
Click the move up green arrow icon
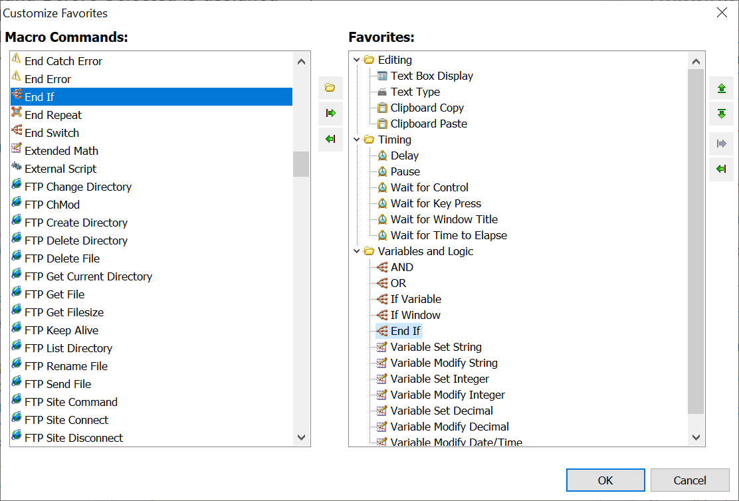pos(721,88)
